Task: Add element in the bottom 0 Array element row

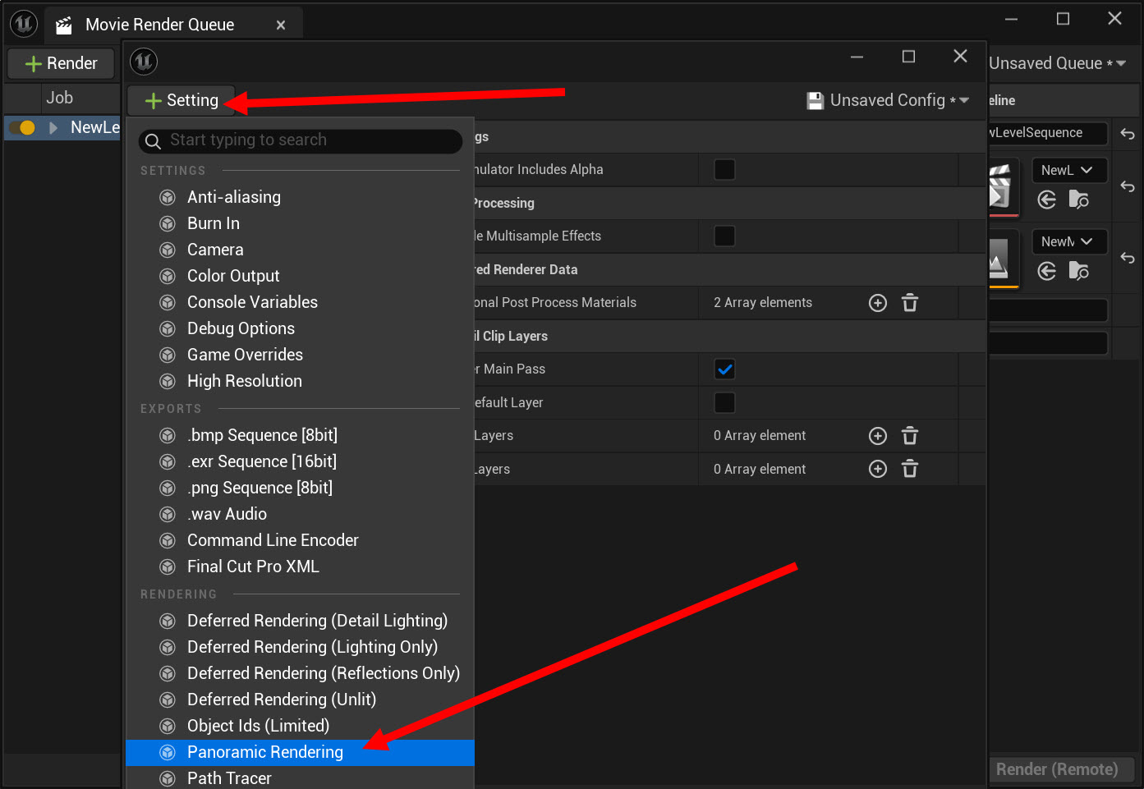Action: pos(878,469)
